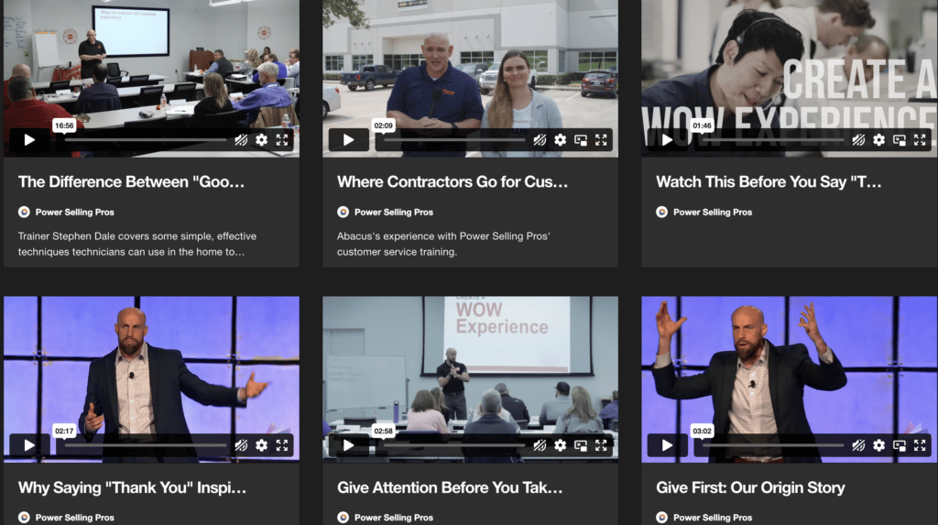Viewport: 938px width, 525px height.
Task: Open fullscreen for The Difference Between video
Action: point(282,140)
